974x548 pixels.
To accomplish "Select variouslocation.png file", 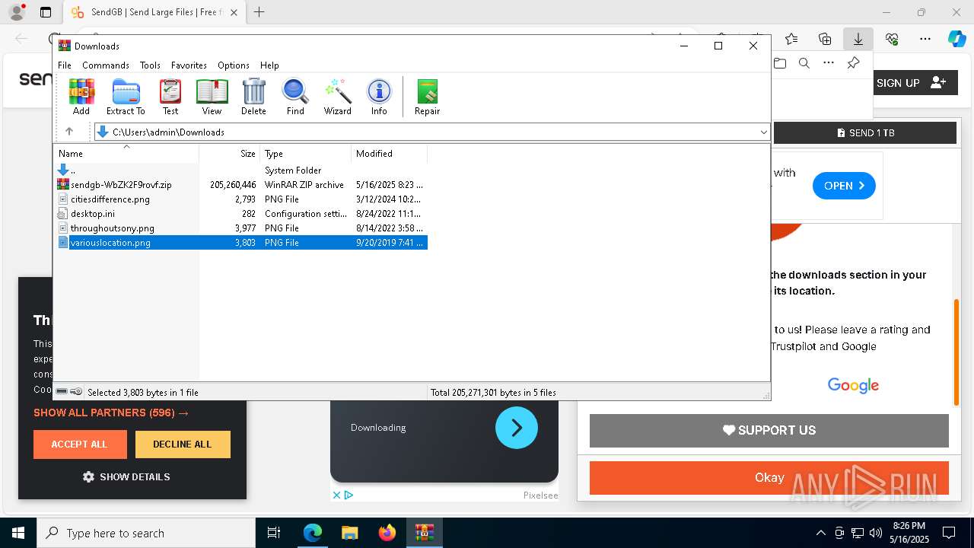I will click(x=240, y=243).
